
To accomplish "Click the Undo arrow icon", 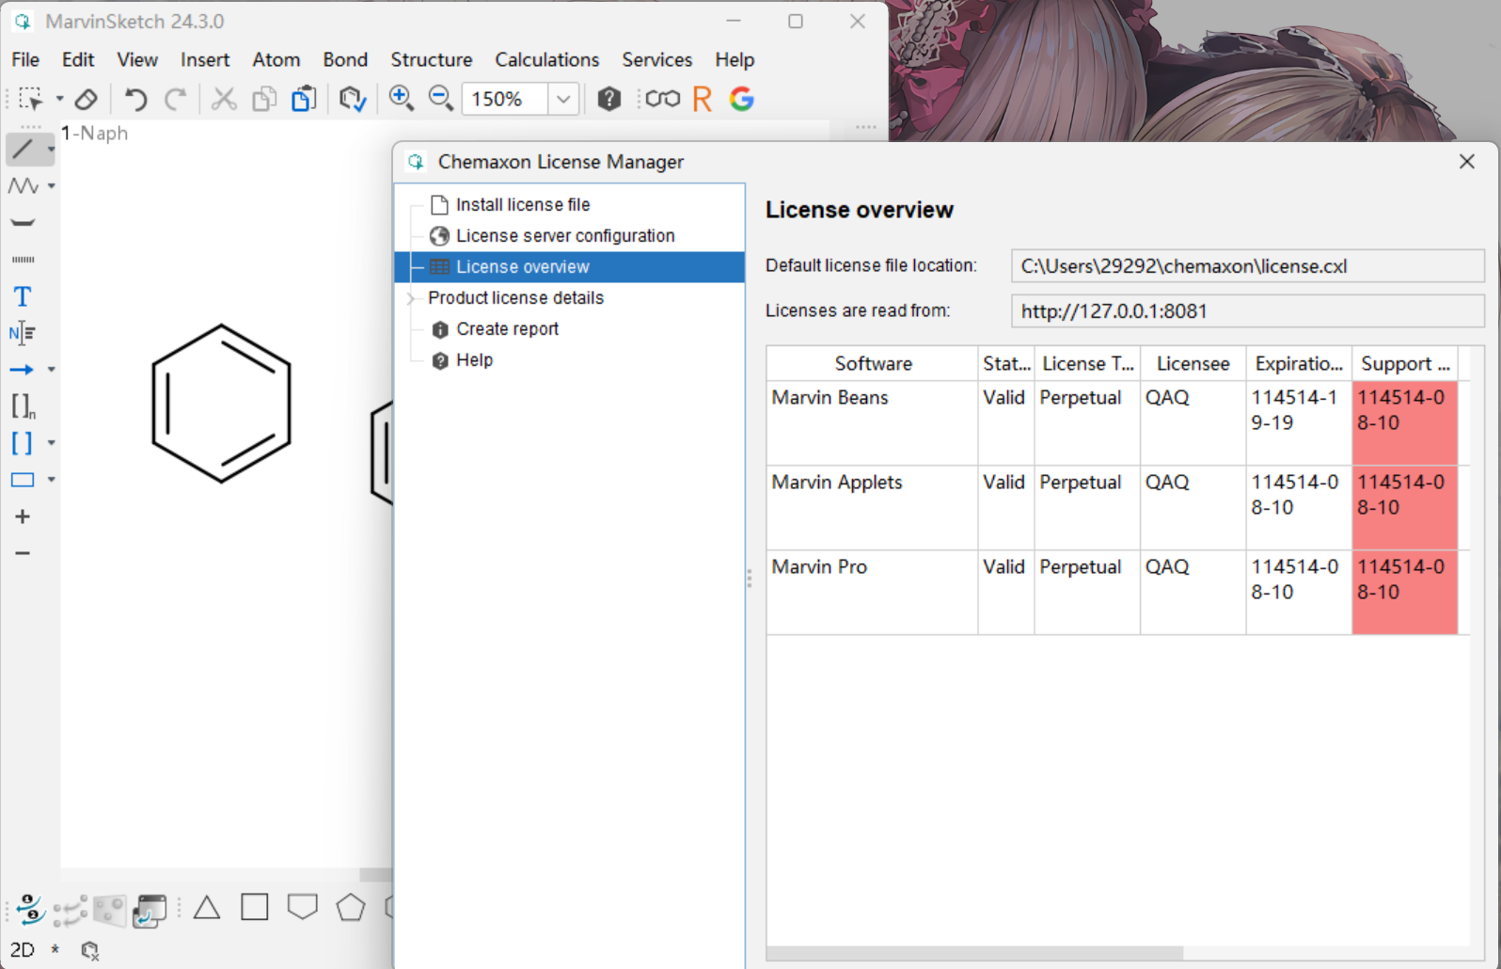I will pyautogui.click(x=136, y=99).
